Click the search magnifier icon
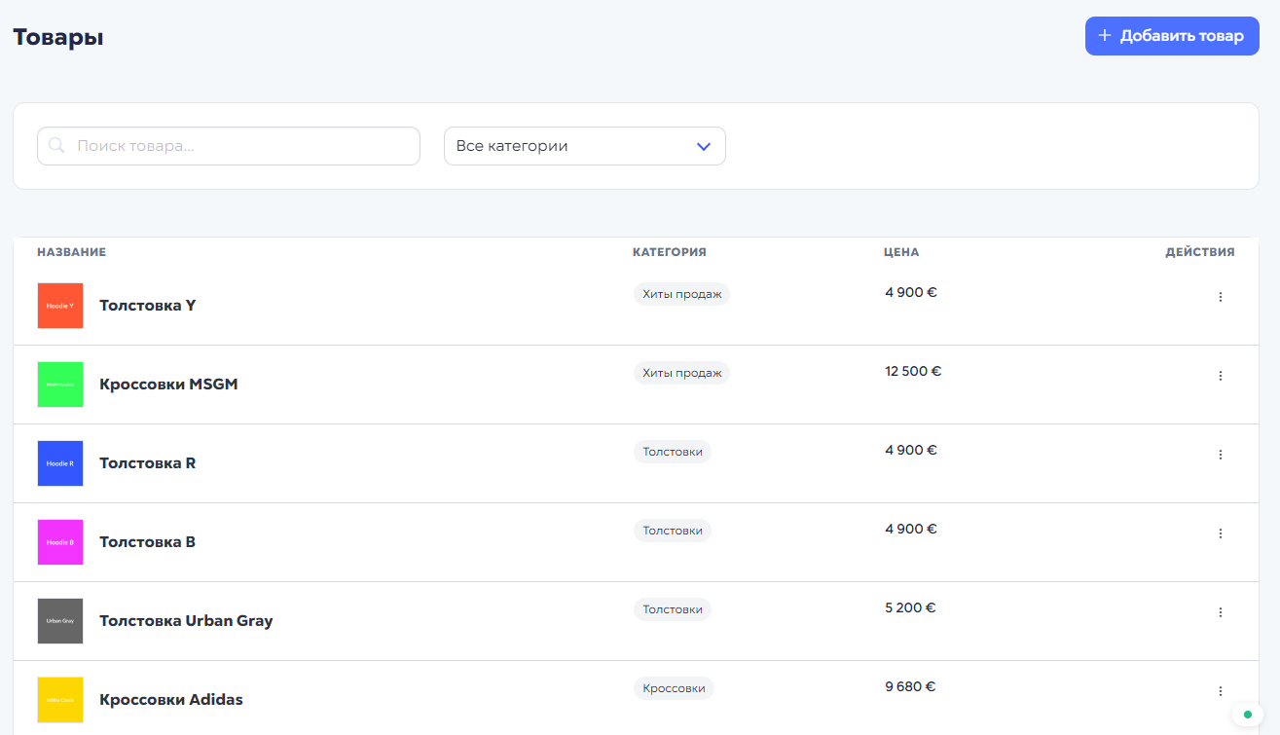The width and height of the screenshot is (1280, 735). [56, 146]
